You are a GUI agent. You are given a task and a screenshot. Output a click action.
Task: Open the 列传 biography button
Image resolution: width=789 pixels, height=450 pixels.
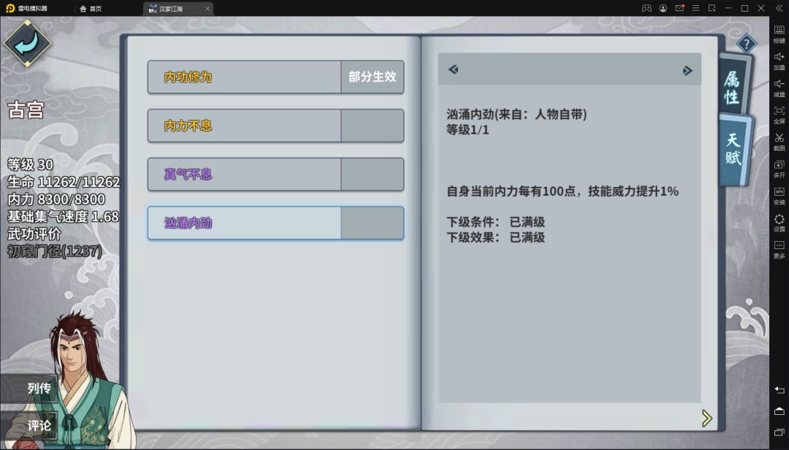tap(28, 388)
